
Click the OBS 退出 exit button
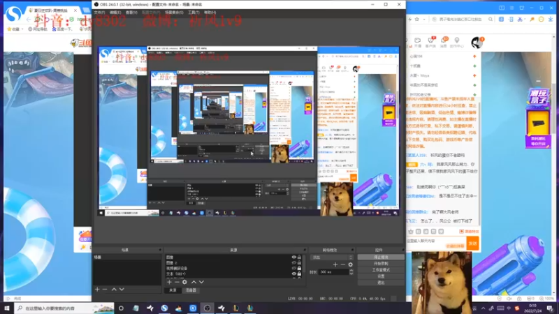tap(381, 283)
